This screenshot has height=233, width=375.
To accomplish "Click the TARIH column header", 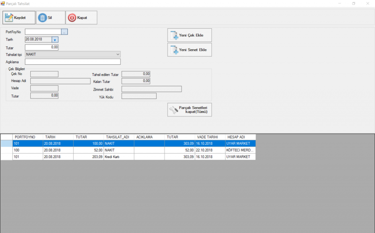I will point(58,137).
